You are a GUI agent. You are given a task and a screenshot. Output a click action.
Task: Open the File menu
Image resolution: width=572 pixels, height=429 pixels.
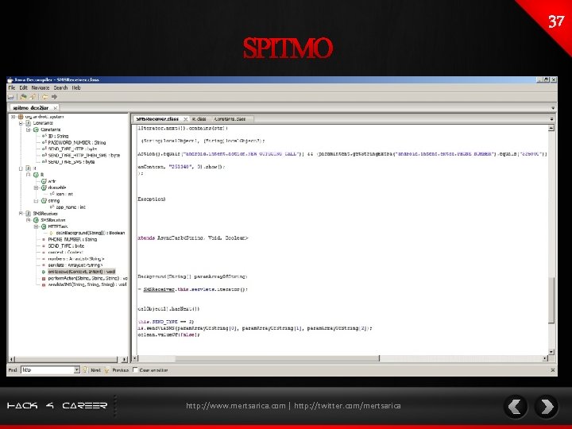tap(12, 88)
